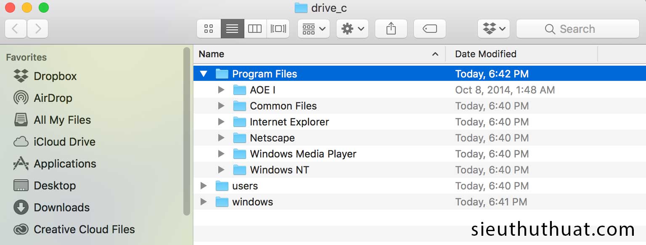The height and width of the screenshot is (245, 646).
Task: Select the Netscape folder icon
Action: pos(239,138)
